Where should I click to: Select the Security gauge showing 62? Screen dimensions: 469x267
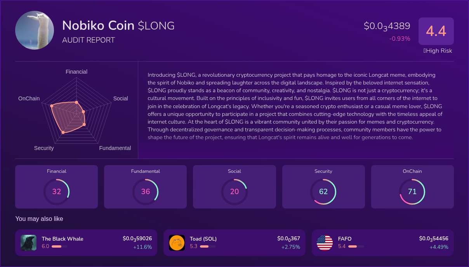tap(323, 191)
